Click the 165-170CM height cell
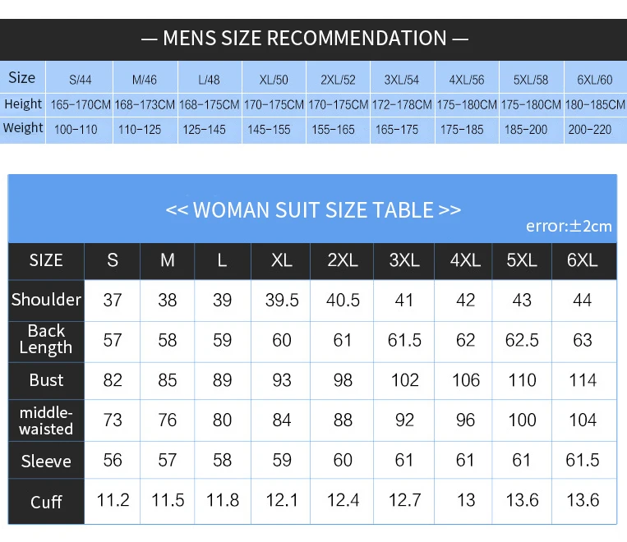Viewport: 627px width, 542px height. (x=81, y=105)
